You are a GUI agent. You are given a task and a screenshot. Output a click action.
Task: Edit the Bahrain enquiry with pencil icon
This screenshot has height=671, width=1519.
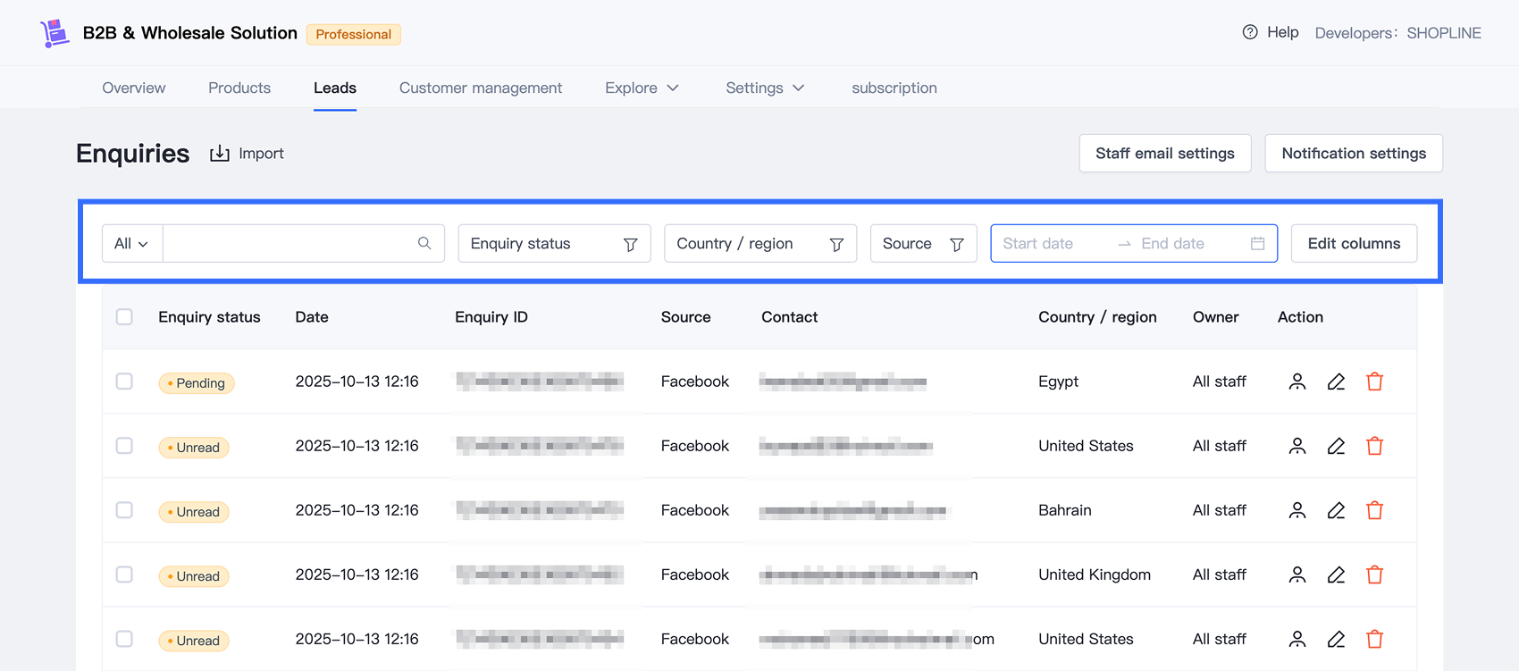click(x=1336, y=510)
